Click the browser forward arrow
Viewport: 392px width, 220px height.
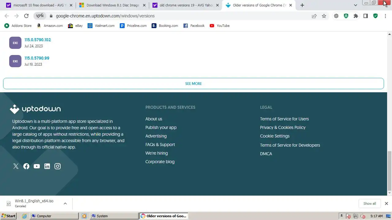[17, 16]
